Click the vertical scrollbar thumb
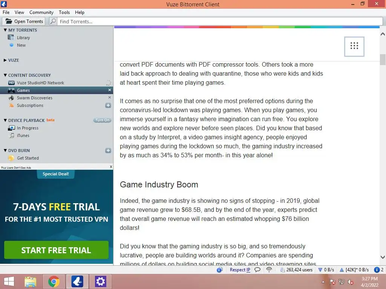The height and width of the screenshot is (289, 386). point(383,59)
